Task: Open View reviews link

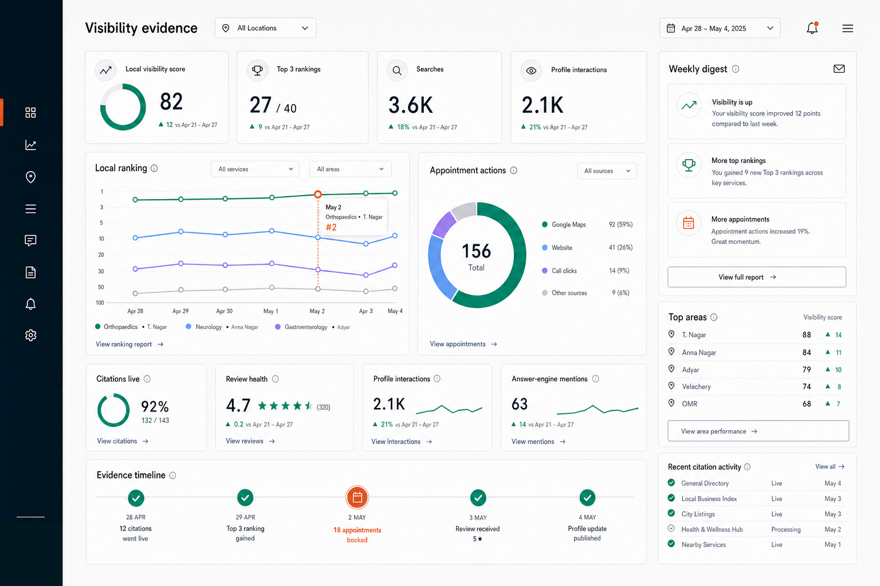Action: point(250,441)
